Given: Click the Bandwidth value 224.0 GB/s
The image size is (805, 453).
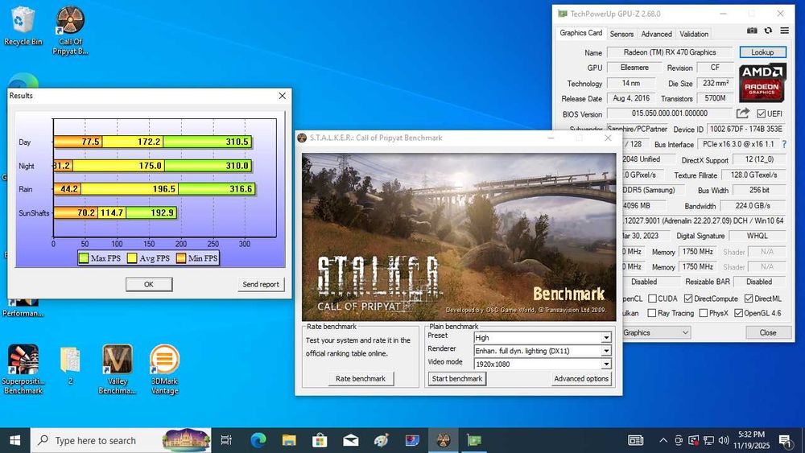Looking at the screenshot, I should coord(752,206).
